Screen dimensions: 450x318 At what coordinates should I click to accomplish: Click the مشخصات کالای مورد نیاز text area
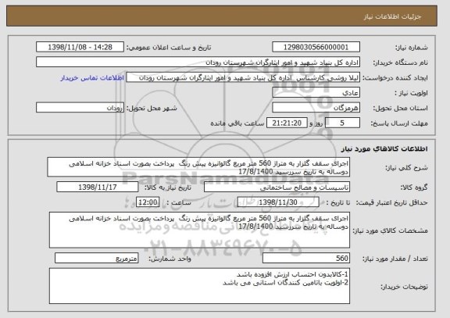199,230
